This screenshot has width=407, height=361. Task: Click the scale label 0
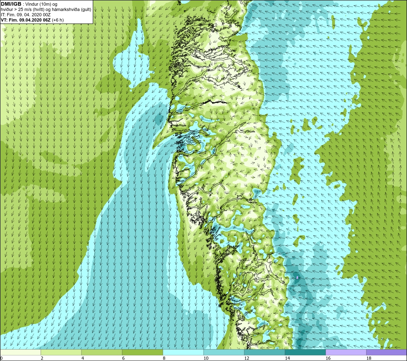(x=2, y=358)
